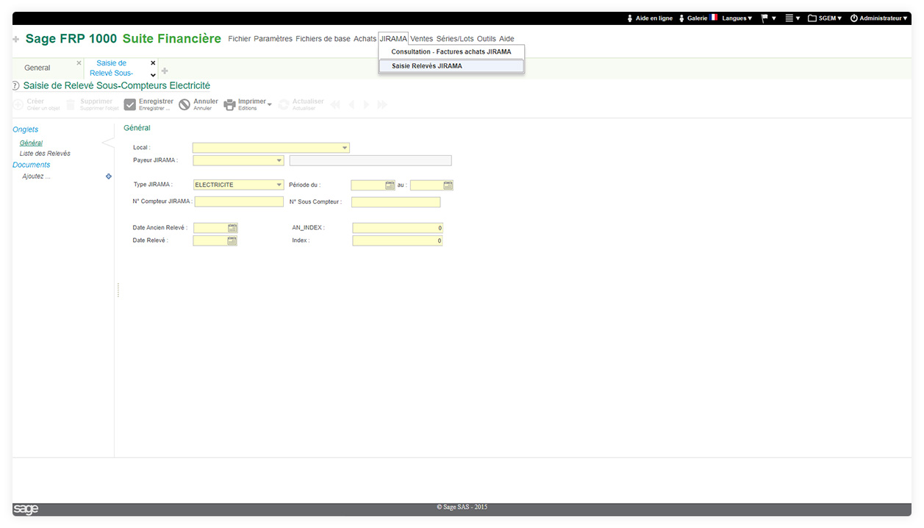The height and width of the screenshot is (528, 924).
Task: Select the Saisie de Relevé Sous- tab
Action: coord(112,68)
